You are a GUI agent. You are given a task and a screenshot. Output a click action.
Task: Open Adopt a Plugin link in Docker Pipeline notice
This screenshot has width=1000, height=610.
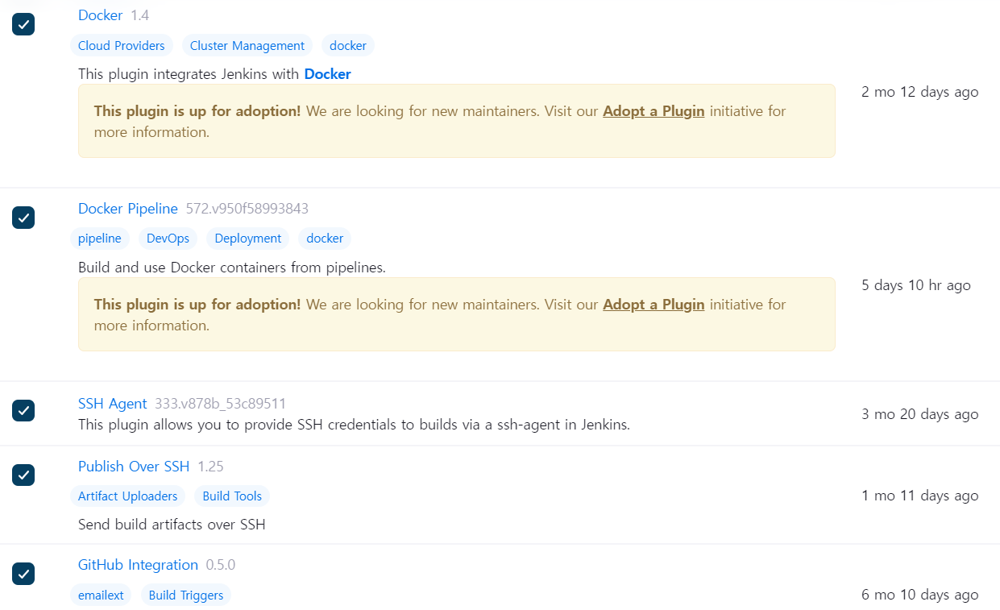tap(654, 305)
